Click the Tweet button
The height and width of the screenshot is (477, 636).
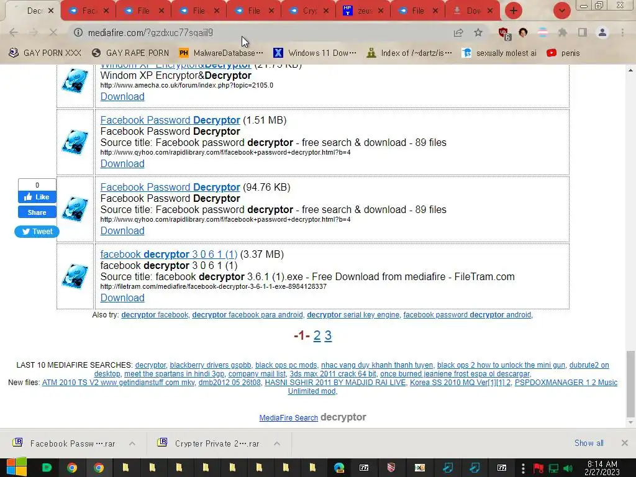pos(37,232)
